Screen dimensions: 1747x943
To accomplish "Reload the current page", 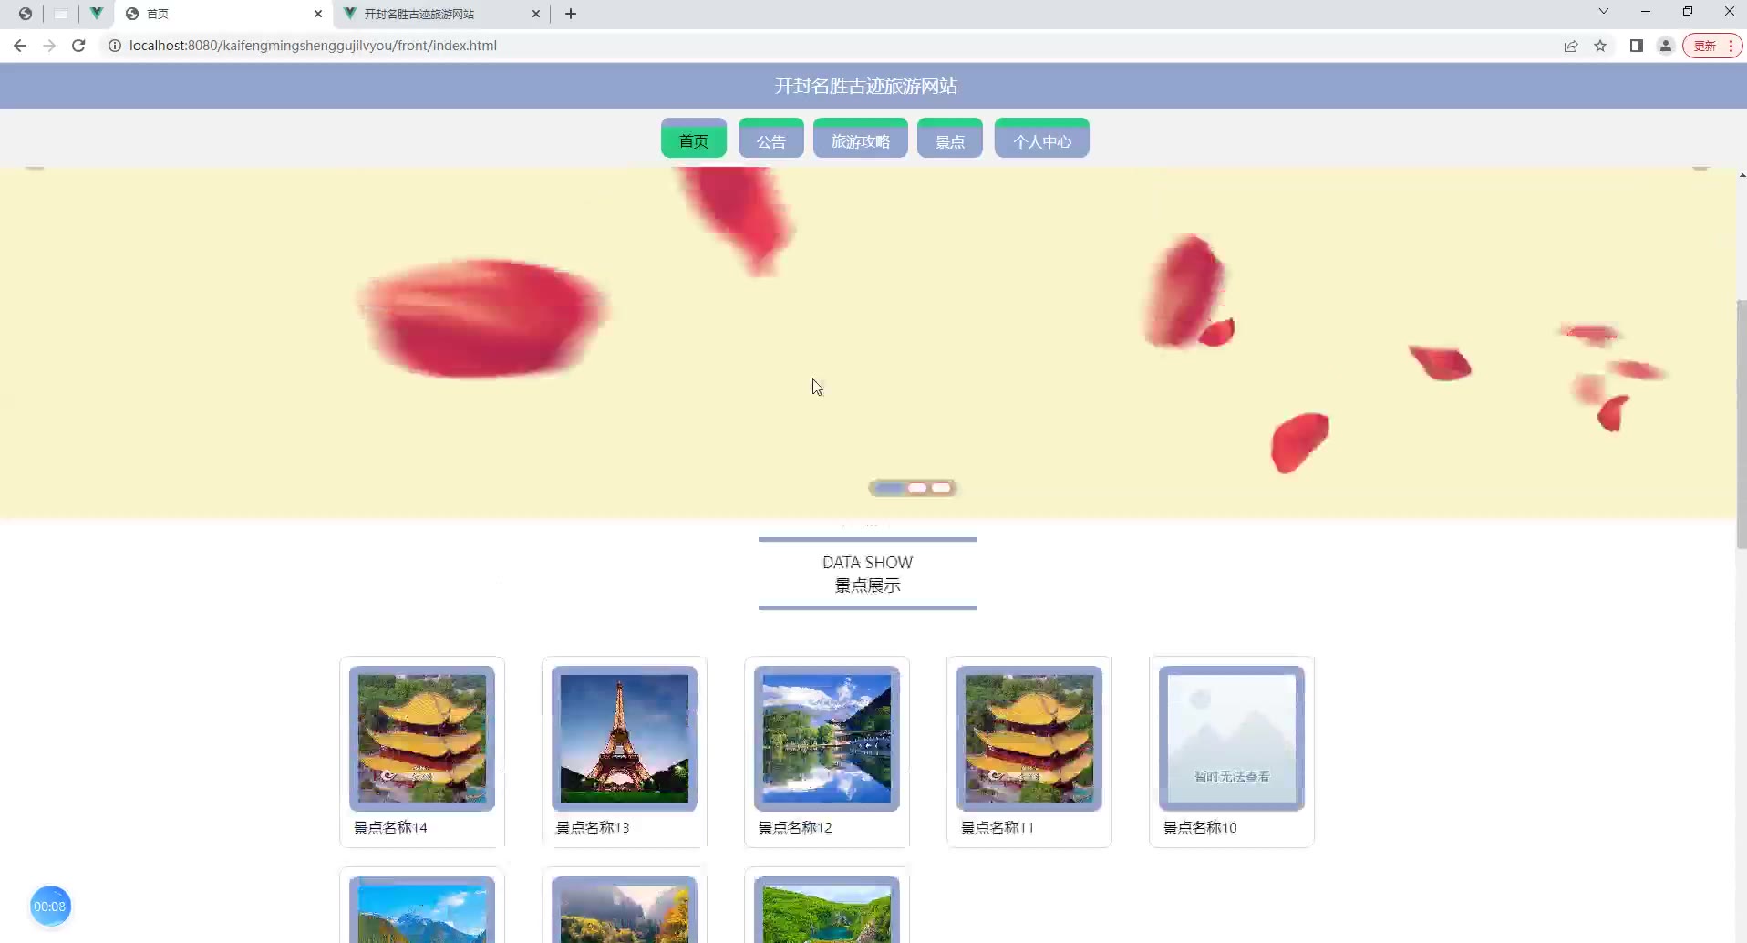I will [x=78, y=46].
